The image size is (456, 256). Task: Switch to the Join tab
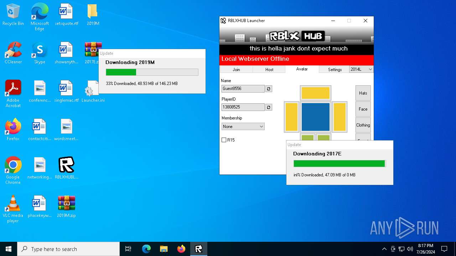(x=236, y=70)
